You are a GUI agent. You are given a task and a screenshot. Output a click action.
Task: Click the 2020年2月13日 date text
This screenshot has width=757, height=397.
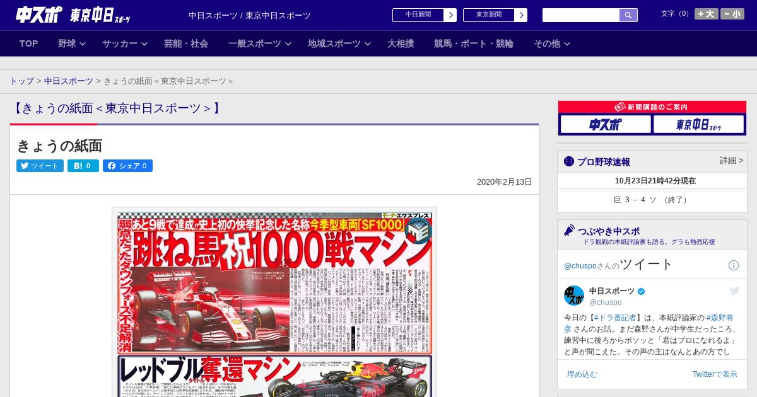505,182
